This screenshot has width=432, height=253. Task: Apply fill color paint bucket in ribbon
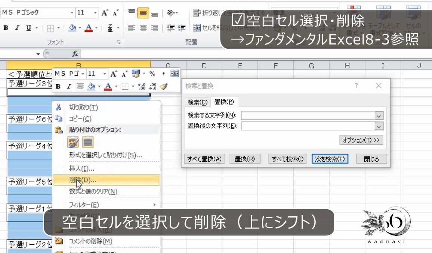click(72, 28)
